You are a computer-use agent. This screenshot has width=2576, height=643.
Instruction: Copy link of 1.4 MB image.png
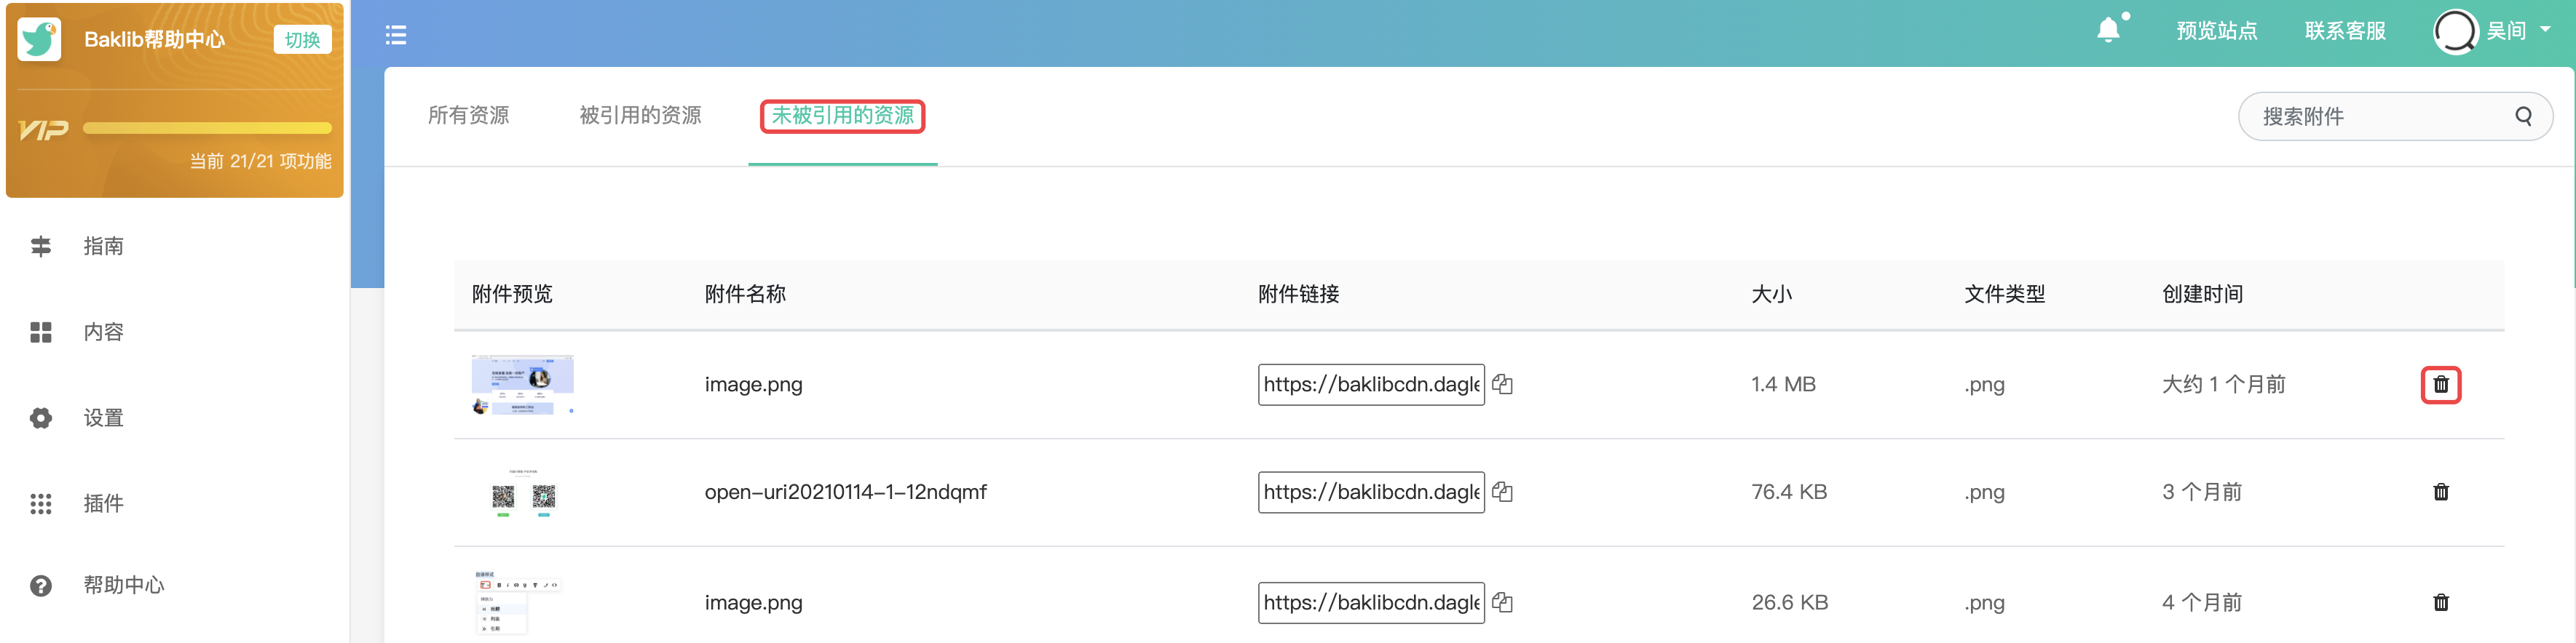[1502, 384]
